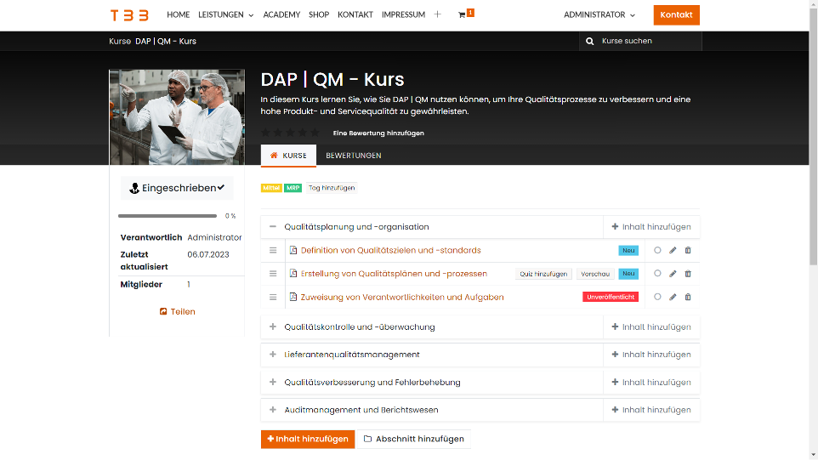Screen dimensions: 818x460
Task: Click PDF icon of 'Definition von Qualitätszielen'
Action: pos(293,250)
